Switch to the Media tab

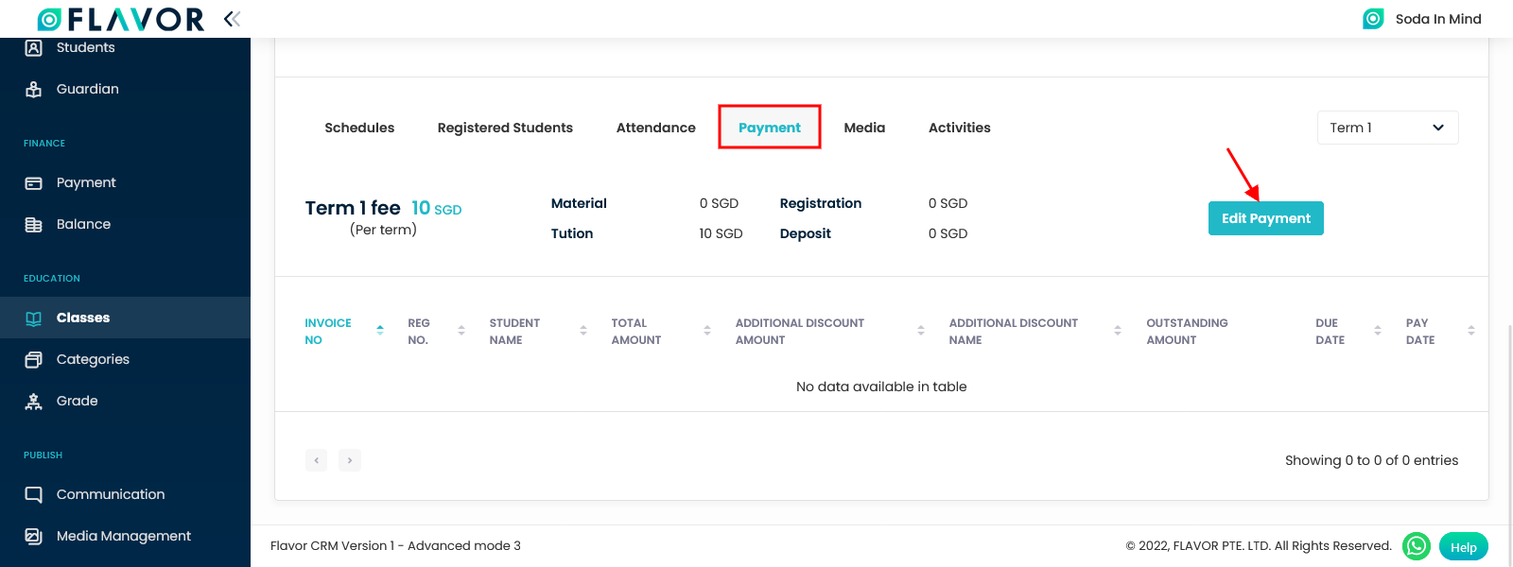(864, 128)
